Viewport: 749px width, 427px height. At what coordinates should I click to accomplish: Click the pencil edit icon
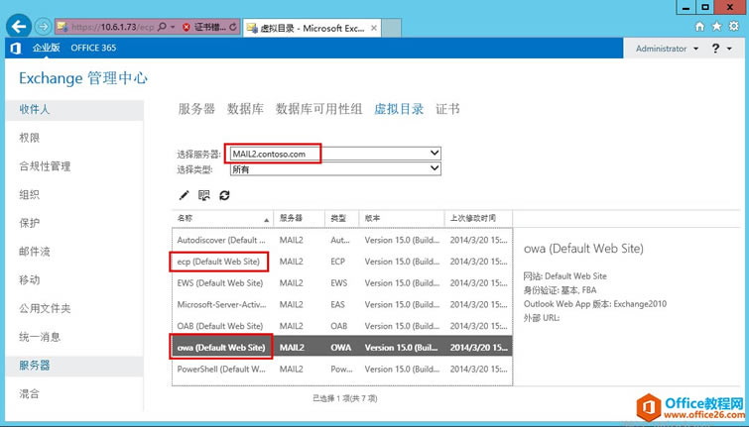[x=184, y=195]
